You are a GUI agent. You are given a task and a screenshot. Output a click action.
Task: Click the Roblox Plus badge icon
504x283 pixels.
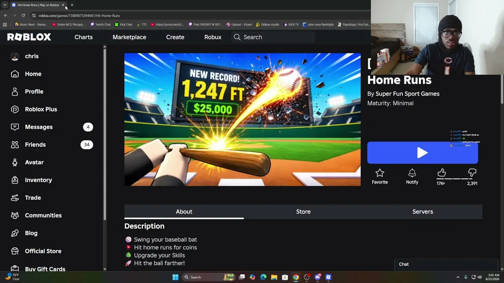15,109
